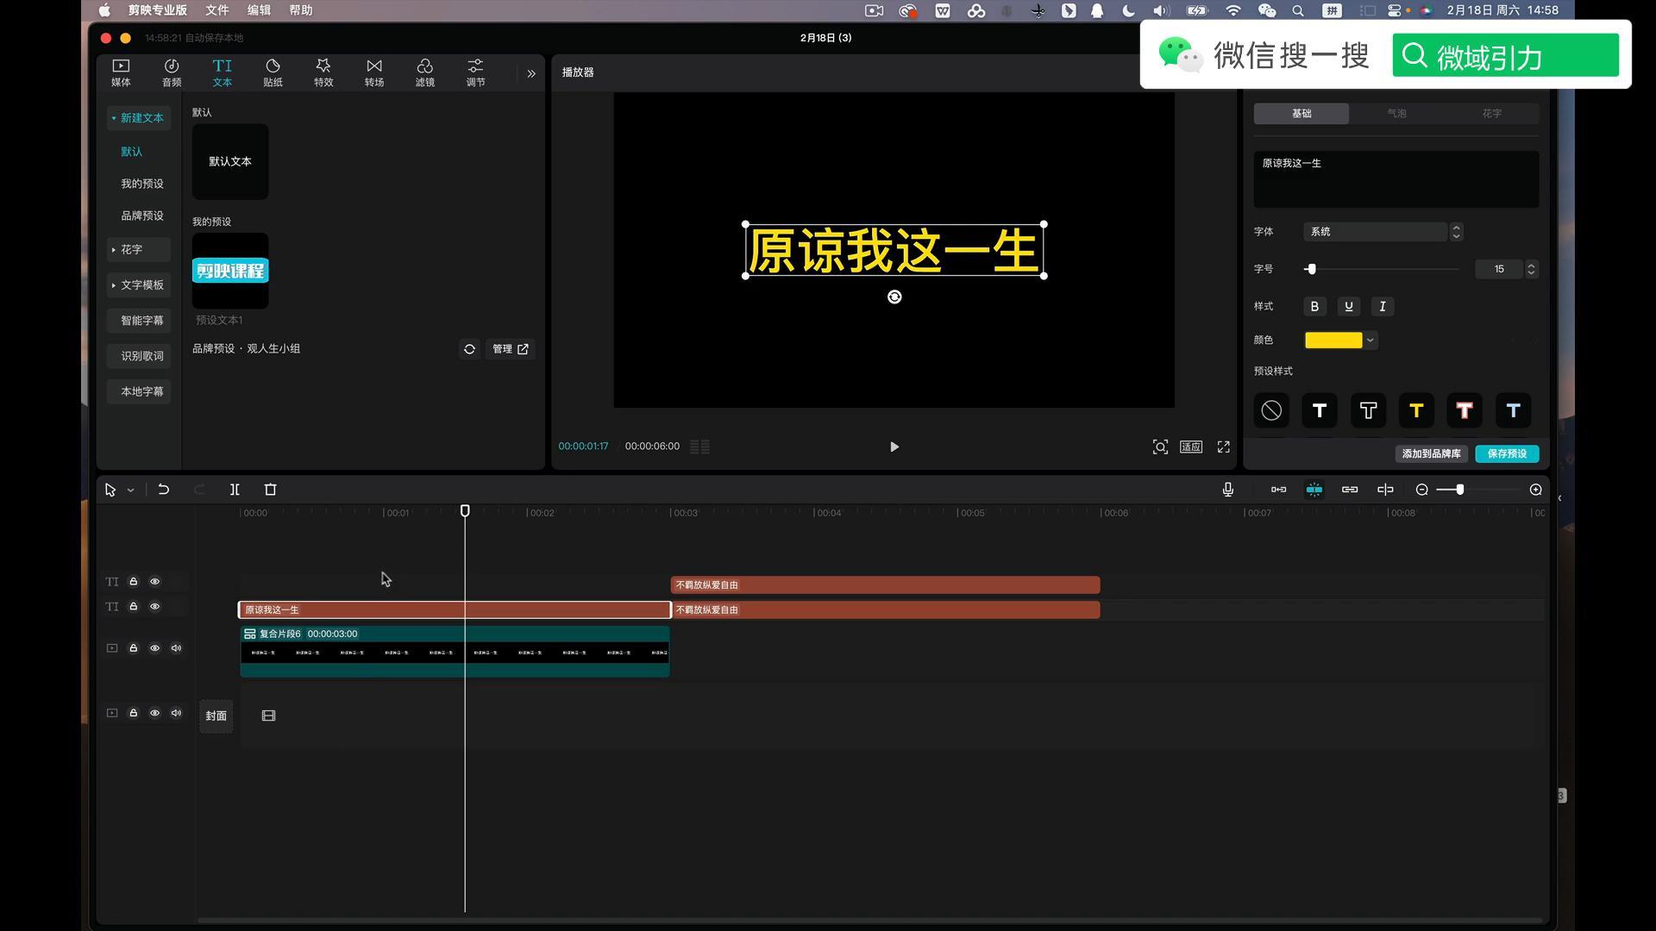This screenshot has width=1656, height=931.
Task: Open 智能字幕 smart captions
Action: (140, 321)
